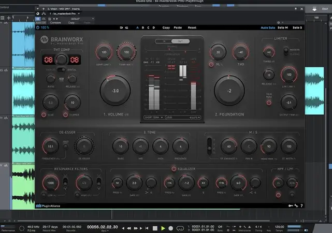Image resolution: width=332 pixels, height=233 pixels.
Task: Click the undo arrow in plugin toolbar
Action: [x=121, y=27]
